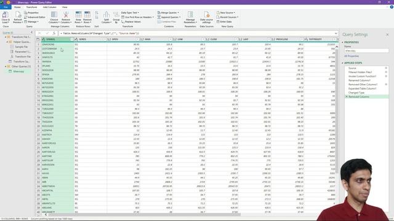Screen dimensions: 394x221
Task: Collapse the APPLIED STEPS section
Action: [342, 63]
